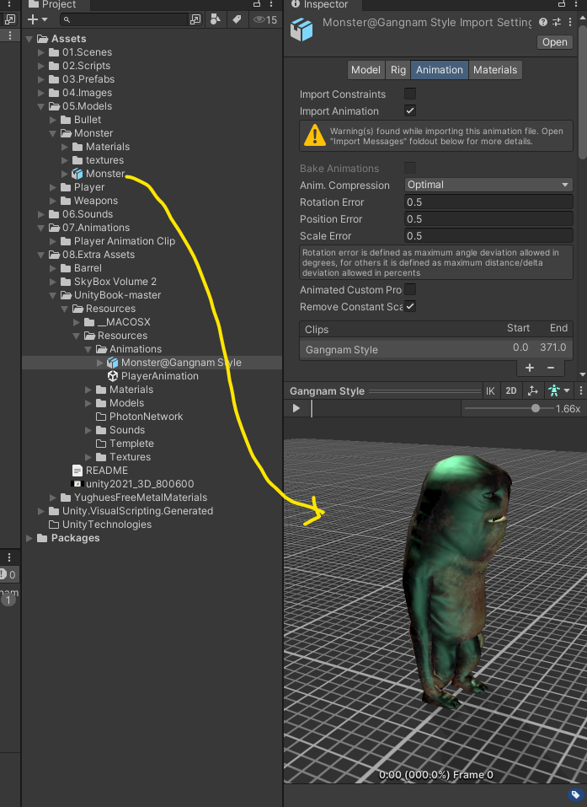Open Project panel more options menu
The height and width of the screenshot is (807, 587).
(271, 4)
